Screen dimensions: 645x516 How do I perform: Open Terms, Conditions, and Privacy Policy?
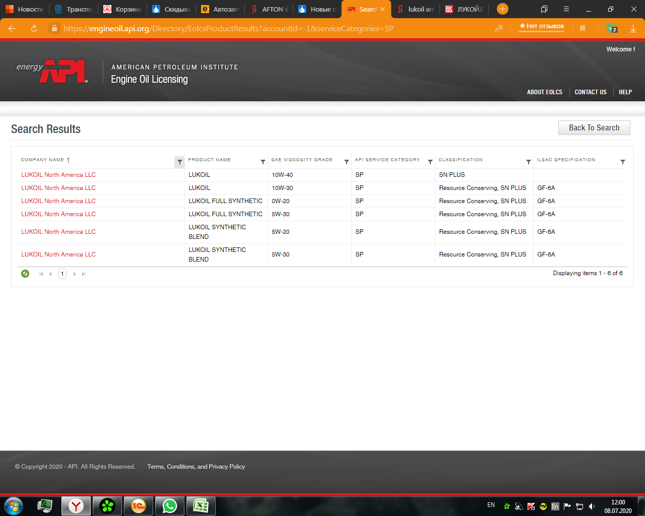point(196,467)
